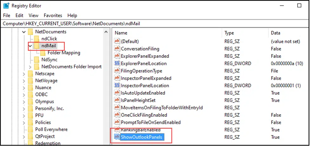Click the registry path address bar
The image size is (310, 146).
155,24
